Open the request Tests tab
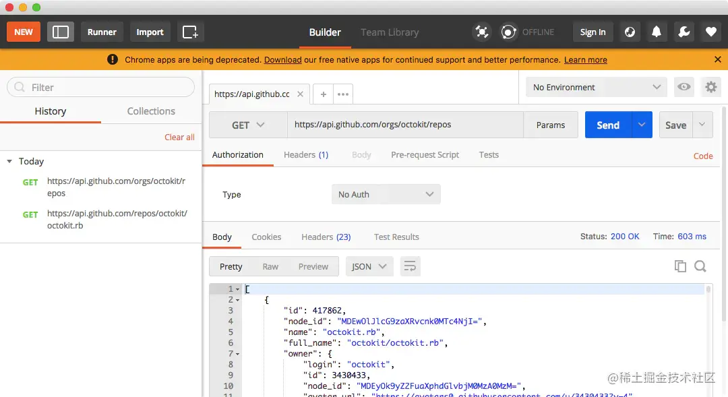Viewport: 728px width, 397px height. pos(489,154)
